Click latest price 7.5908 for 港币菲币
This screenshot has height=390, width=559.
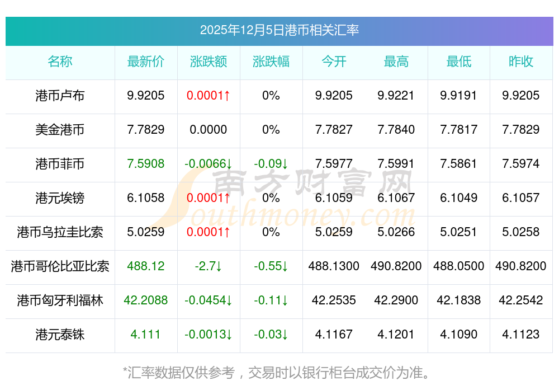tap(146, 164)
